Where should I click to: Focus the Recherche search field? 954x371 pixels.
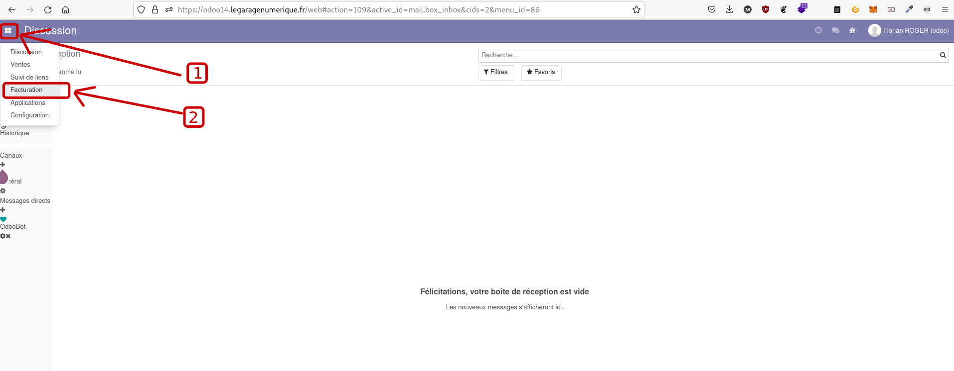tap(708, 55)
